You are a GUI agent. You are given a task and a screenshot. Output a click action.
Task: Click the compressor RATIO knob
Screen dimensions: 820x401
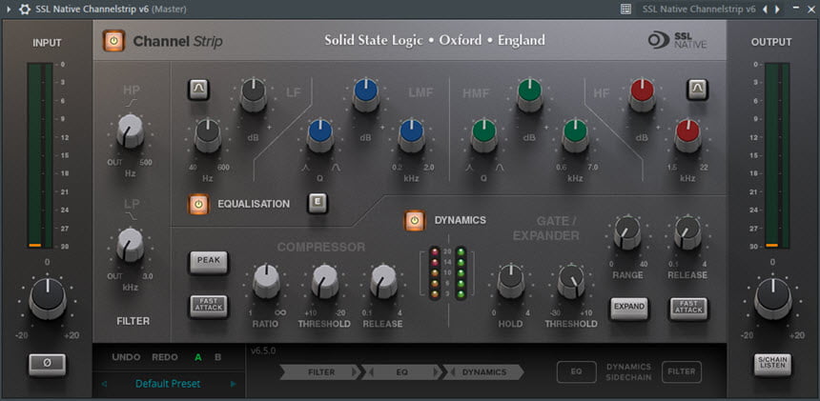coord(266,280)
